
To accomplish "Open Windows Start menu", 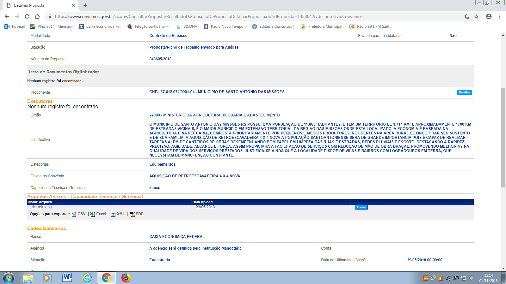I will point(9,278).
